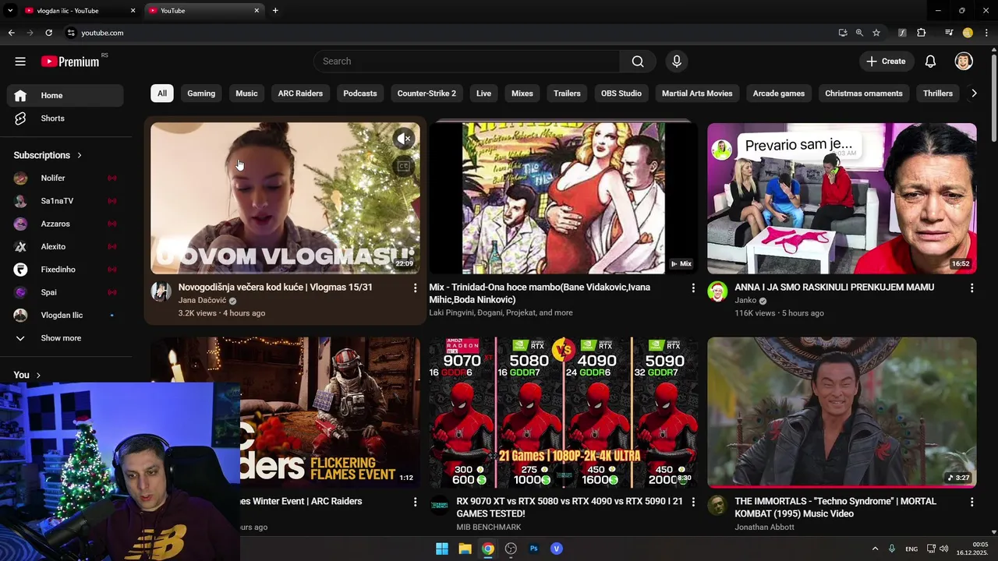998x561 pixels.
Task: Open Trinidad mix options menu
Action: [x=693, y=288]
